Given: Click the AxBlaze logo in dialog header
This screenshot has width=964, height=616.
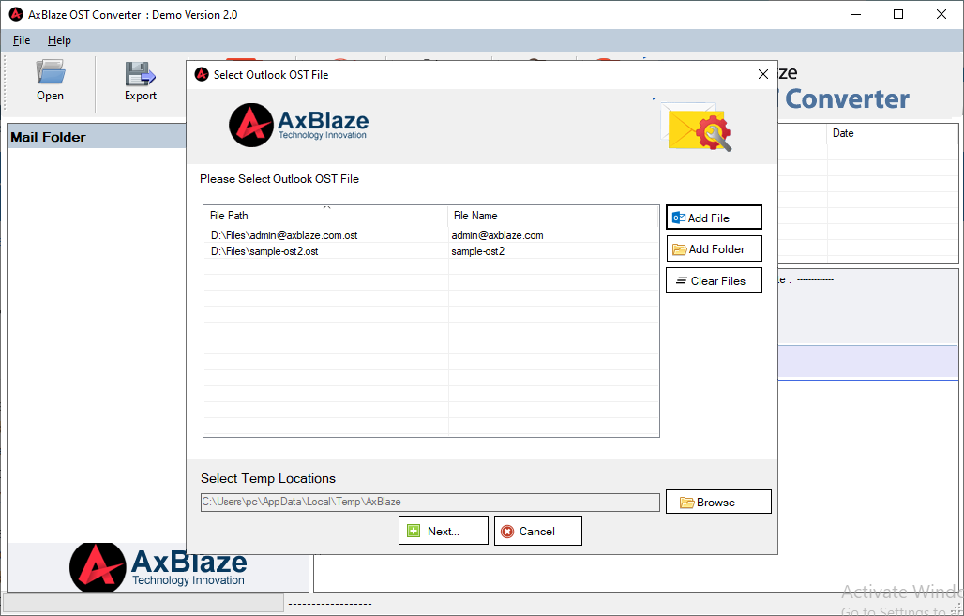Looking at the screenshot, I should click(x=299, y=125).
